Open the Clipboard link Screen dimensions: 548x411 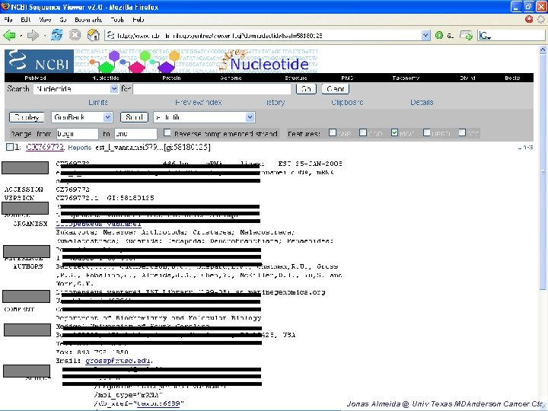pyautogui.click(x=347, y=103)
